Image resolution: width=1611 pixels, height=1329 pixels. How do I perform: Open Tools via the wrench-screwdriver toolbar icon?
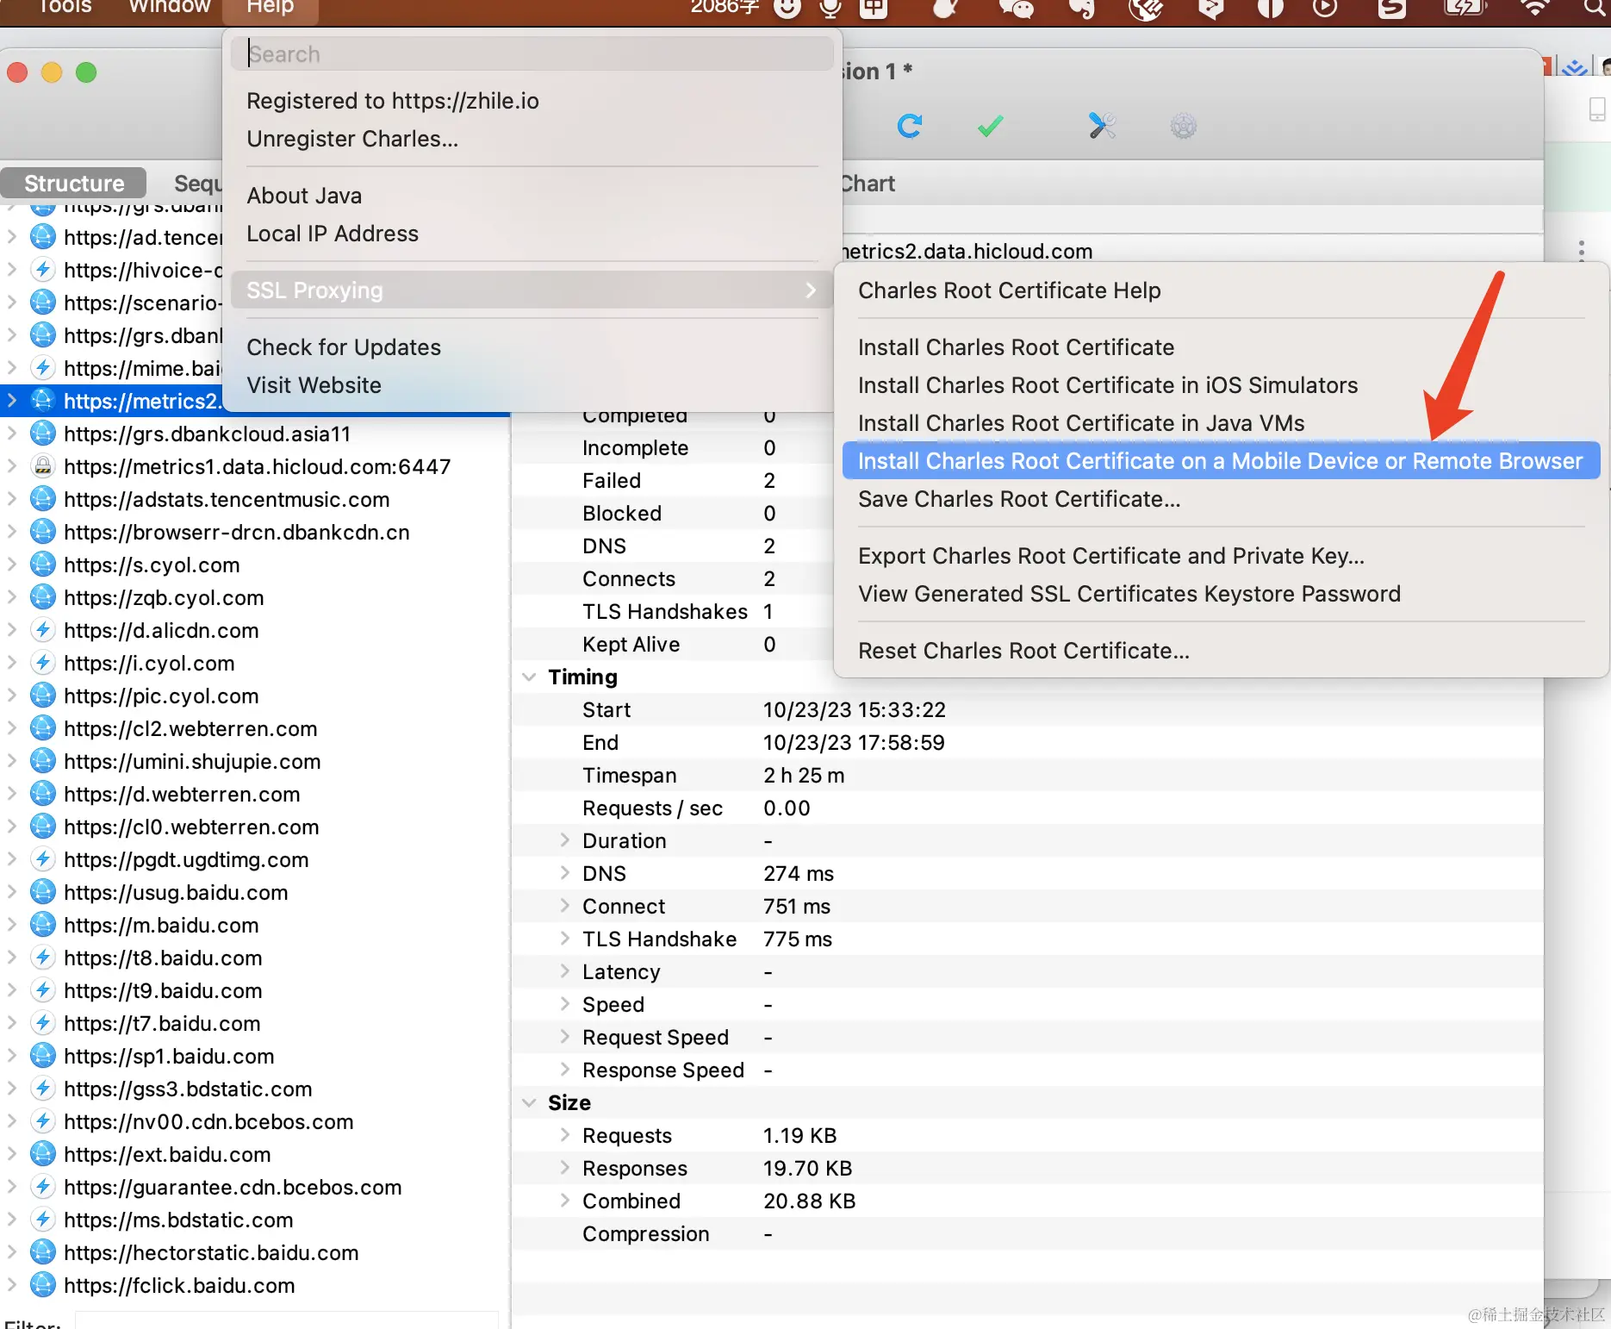[x=1102, y=126]
